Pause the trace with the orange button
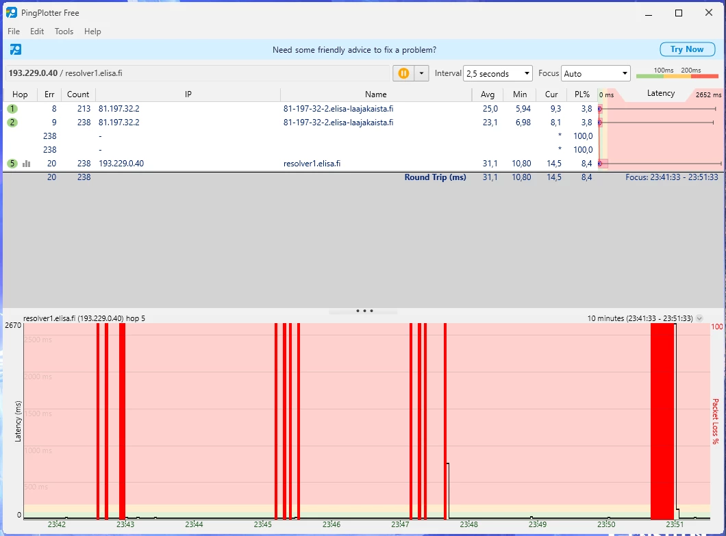The height and width of the screenshot is (536, 726). pos(403,73)
